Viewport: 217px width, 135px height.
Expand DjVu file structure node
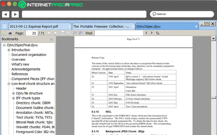tap(13, 93)
